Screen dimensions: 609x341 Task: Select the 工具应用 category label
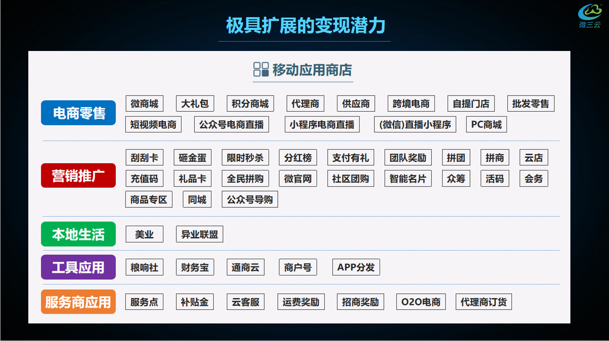coord(78,267)
